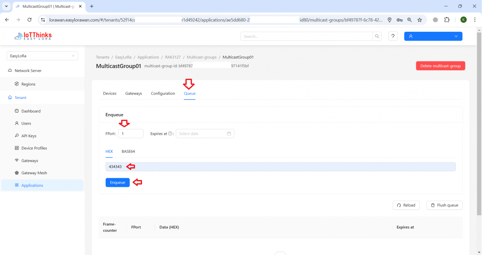Select the Users icon in sidebar
The height and width of the screenshot is (255, 482).
16,123
